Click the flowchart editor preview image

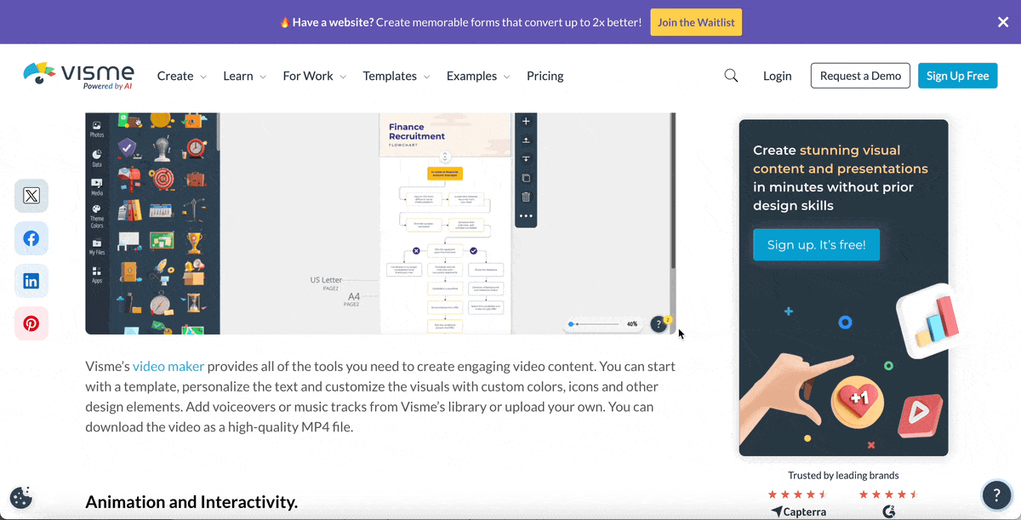point(380,223)
